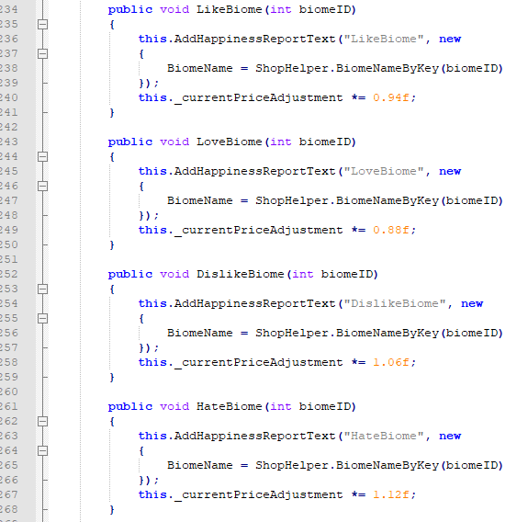Collapse the HateBiome method body fold
Screen dimensions: 528x522
[x=43, y=421]
